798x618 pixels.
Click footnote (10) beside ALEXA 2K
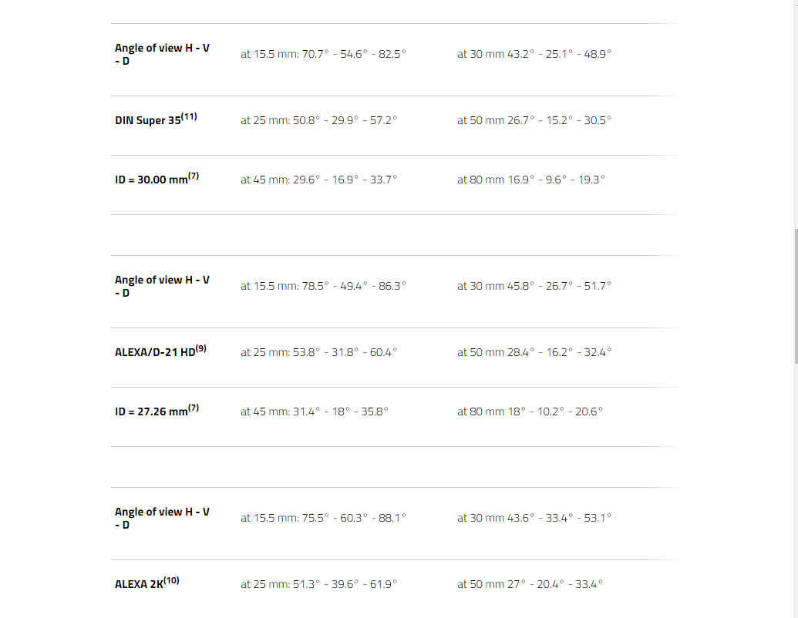171,581
